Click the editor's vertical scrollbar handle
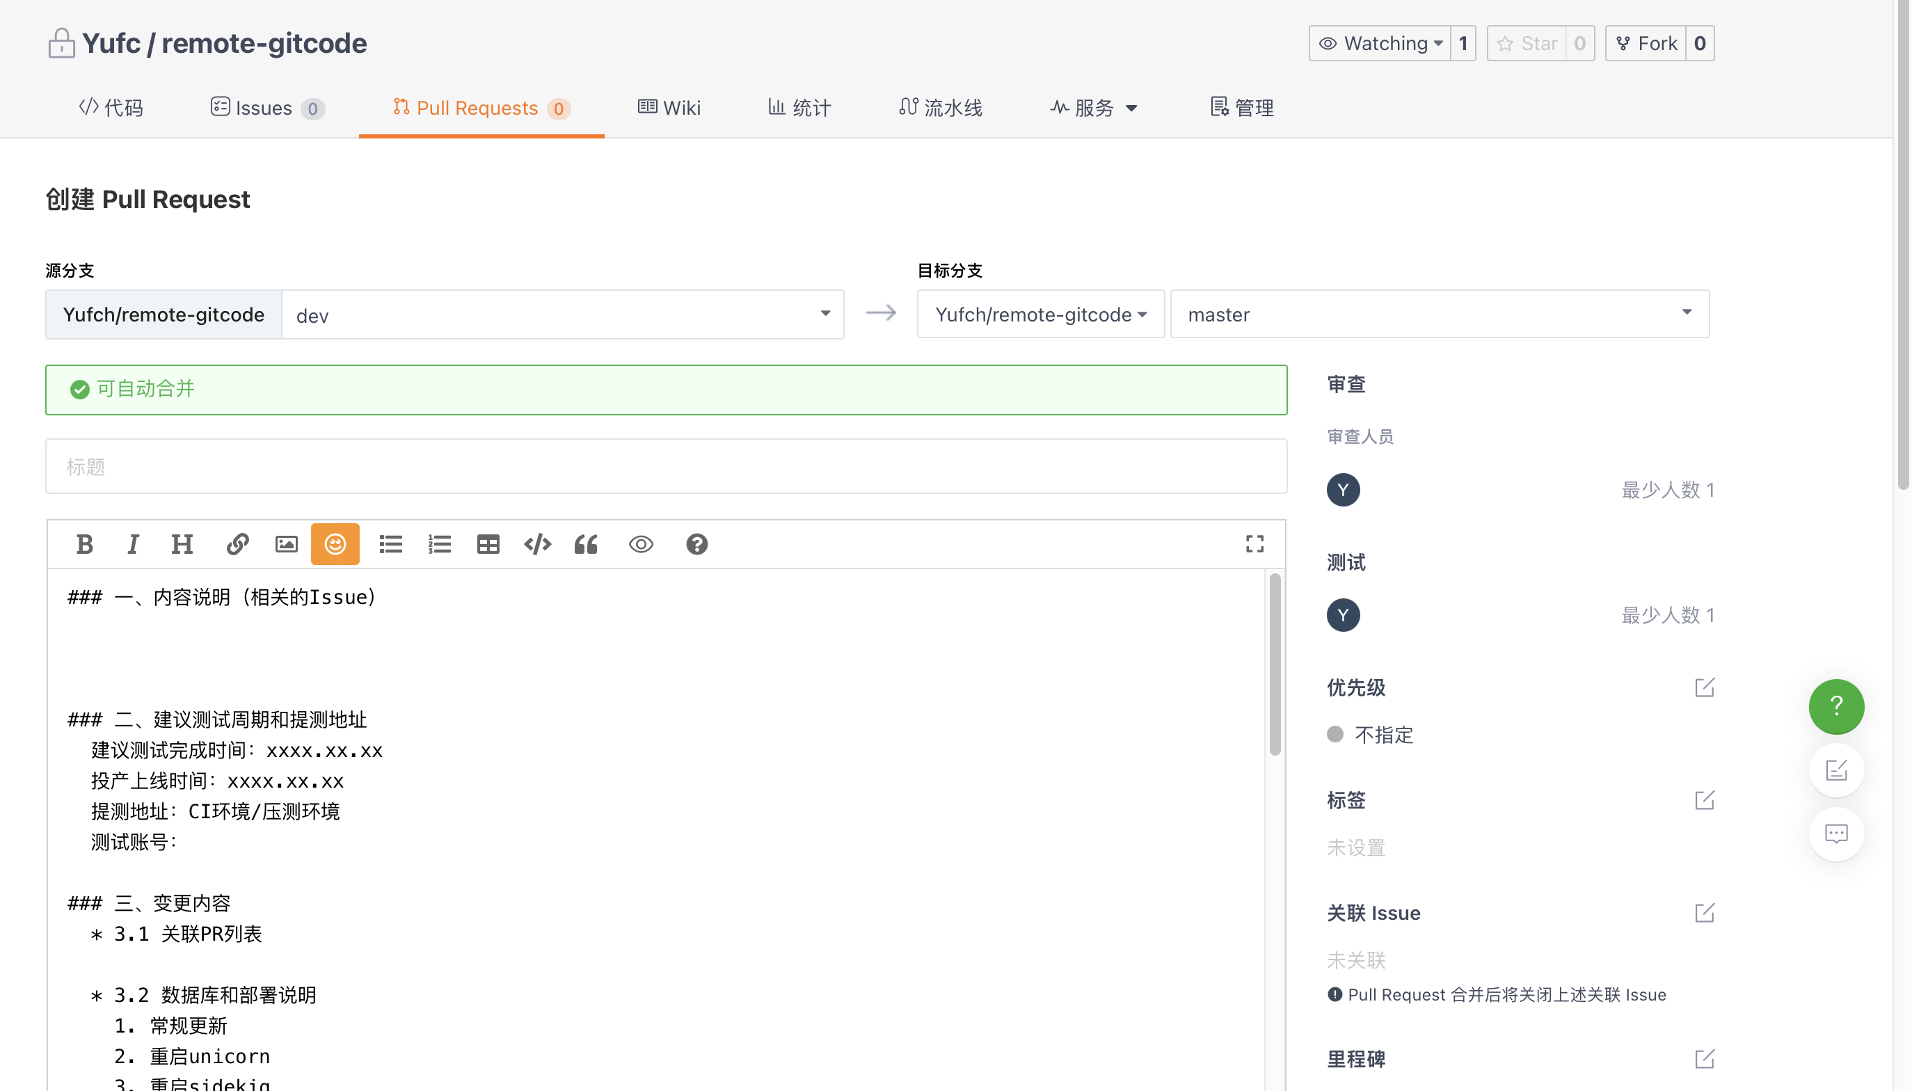The width and height of the screenshot is (1912, 1091). (1275, 663)
